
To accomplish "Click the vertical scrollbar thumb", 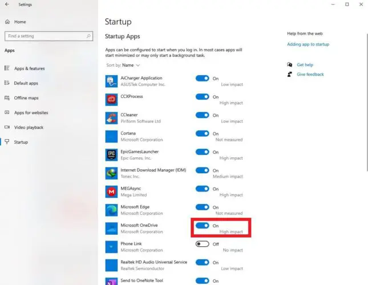I will tap(367, 102).
